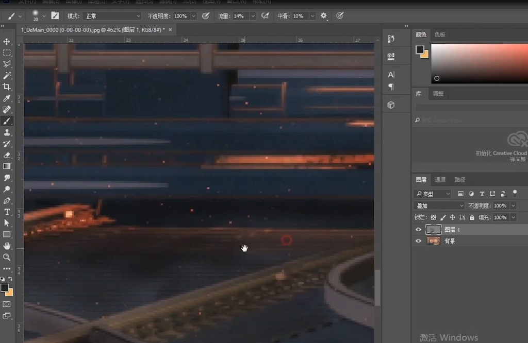Screen dimensions: 528x343
Task: Swap foreground and background colors
Action: pyautogui.click(x=10, y=279)
